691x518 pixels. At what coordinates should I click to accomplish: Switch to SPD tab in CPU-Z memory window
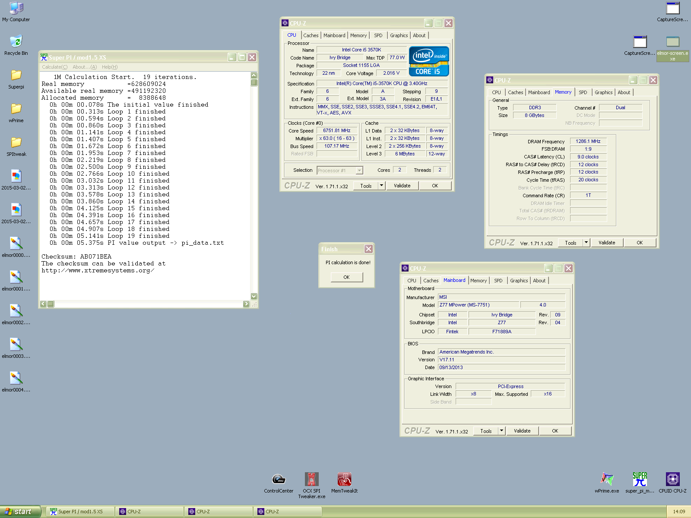pyautogui.click(x=583, y=92)
